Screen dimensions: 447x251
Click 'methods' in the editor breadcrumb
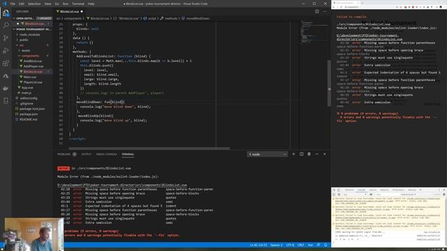(171, 18)
